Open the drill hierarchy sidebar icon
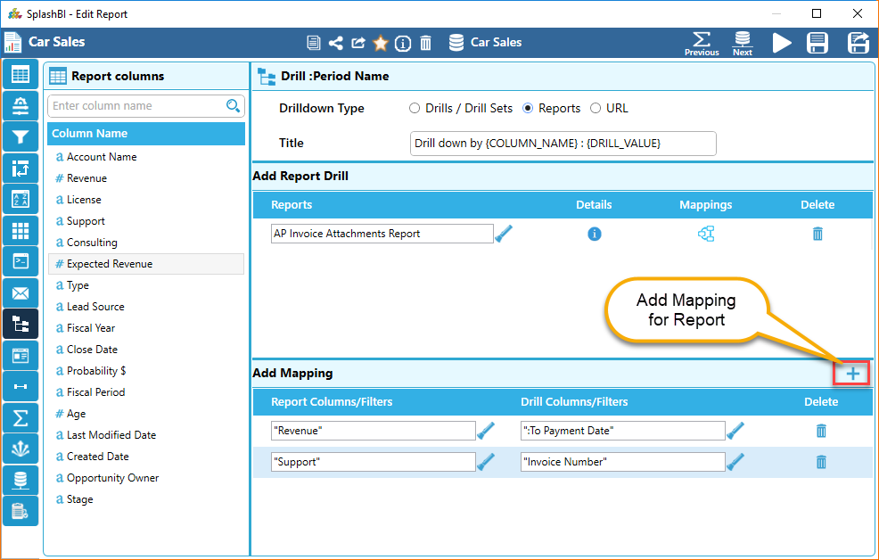Viewport: 879px width, 560px height. [x=21, y=324]
